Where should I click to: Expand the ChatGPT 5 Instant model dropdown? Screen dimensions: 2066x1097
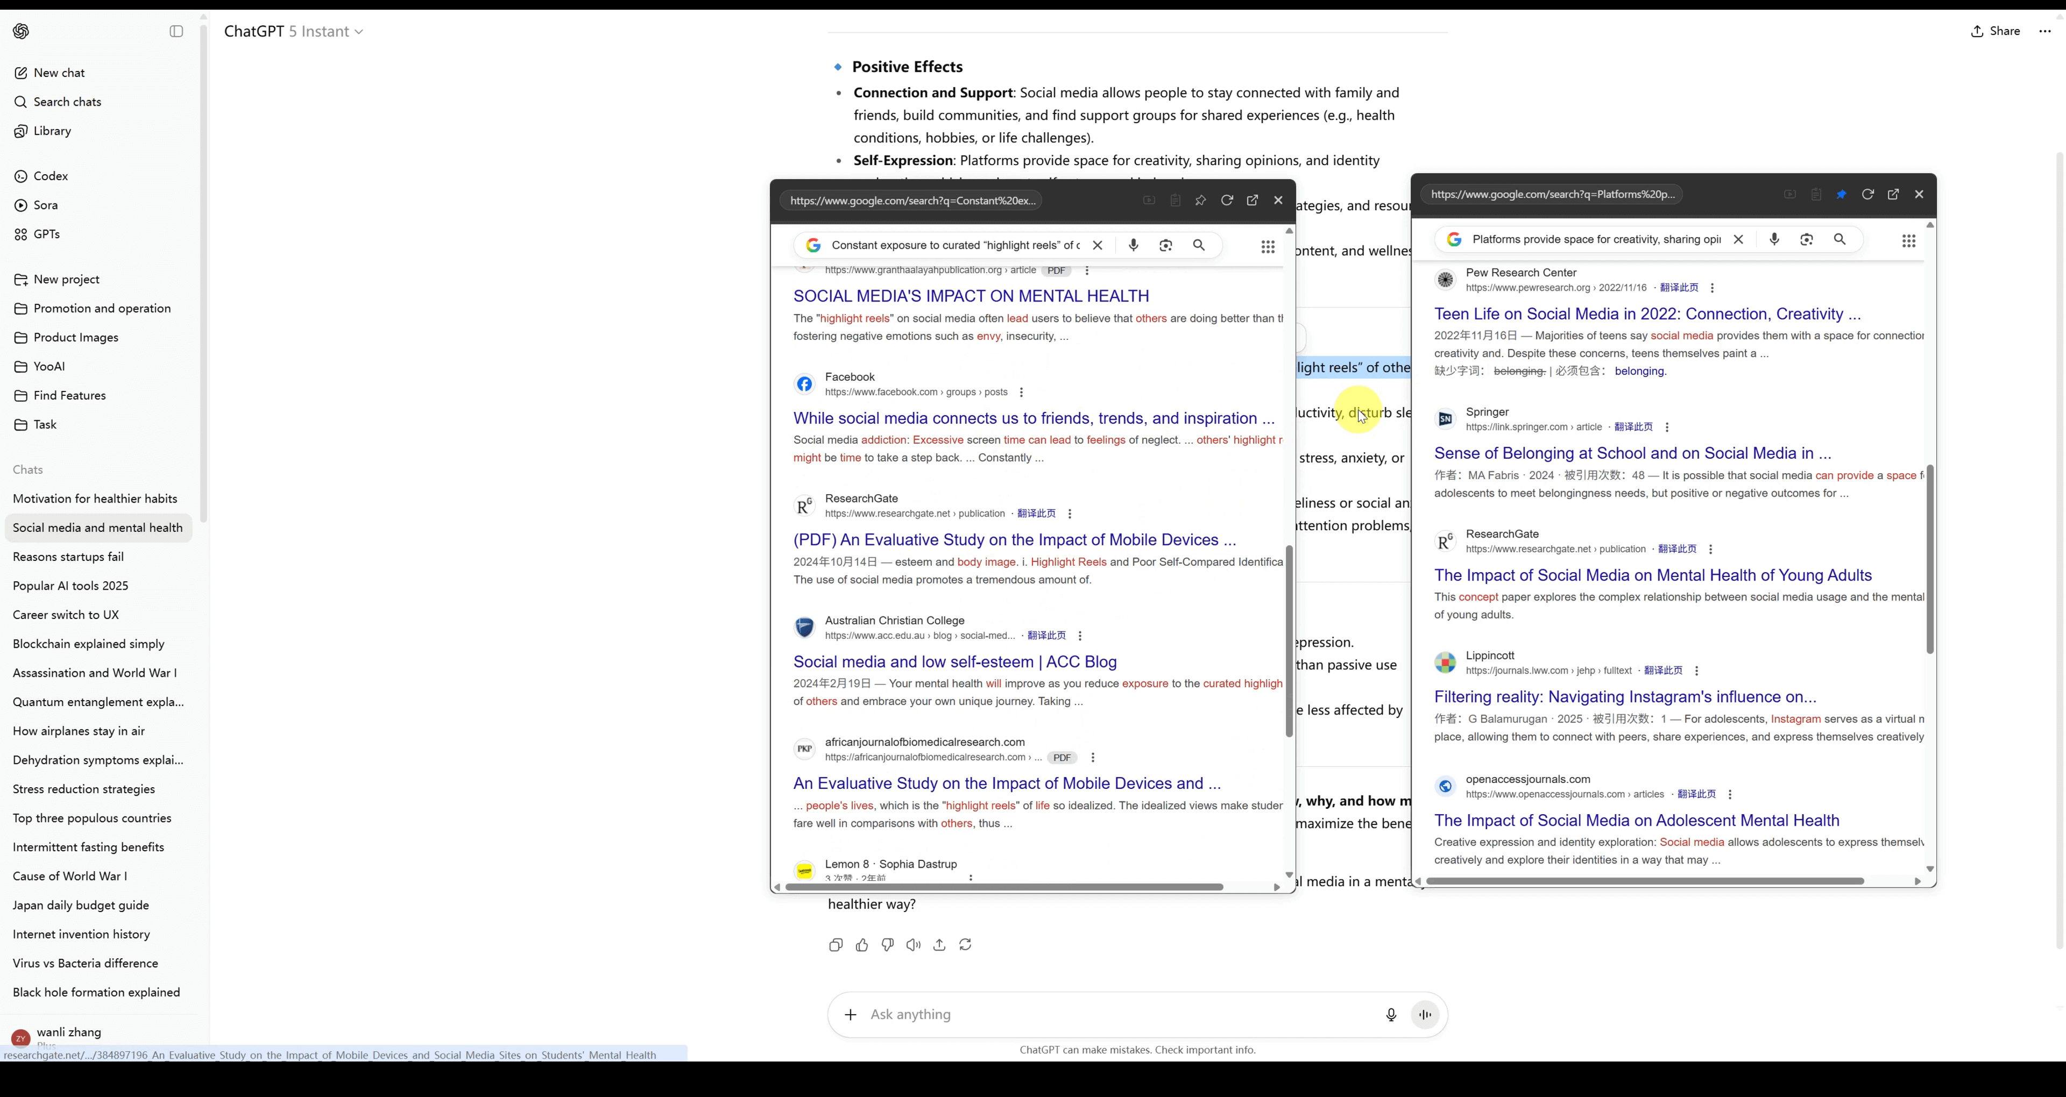[294, 31]
